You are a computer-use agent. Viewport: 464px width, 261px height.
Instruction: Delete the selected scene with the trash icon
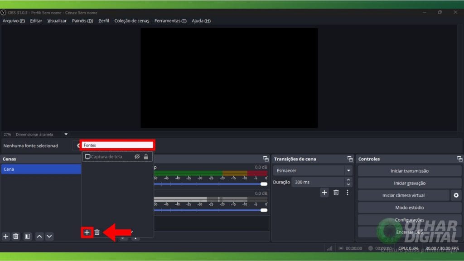coord(16,236)
